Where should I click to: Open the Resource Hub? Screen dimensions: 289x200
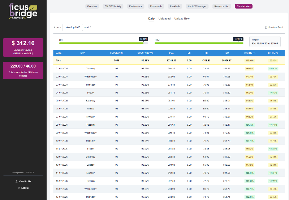coord(221,6)
